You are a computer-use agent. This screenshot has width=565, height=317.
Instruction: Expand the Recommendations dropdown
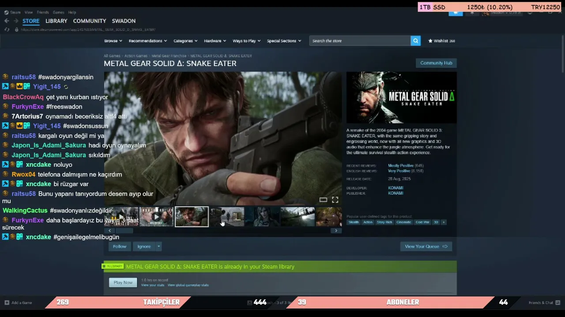147,41
